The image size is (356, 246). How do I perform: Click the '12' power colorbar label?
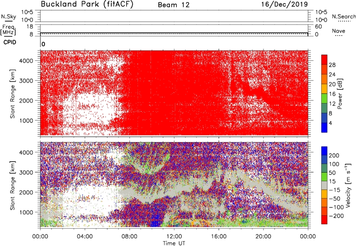(x=332, y=104)
